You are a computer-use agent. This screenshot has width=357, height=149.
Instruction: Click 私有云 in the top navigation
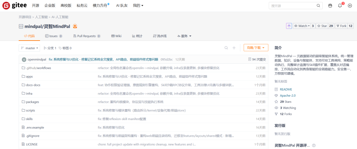pyautogui.click(x=82, y=6)
